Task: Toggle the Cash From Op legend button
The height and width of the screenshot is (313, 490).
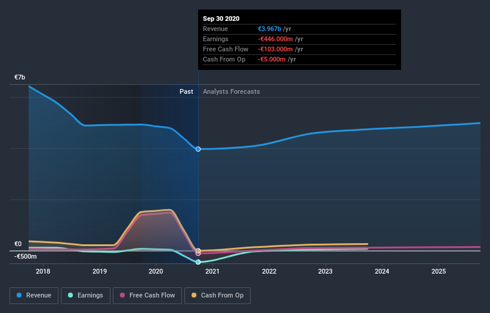Action: tap(217, 296)
